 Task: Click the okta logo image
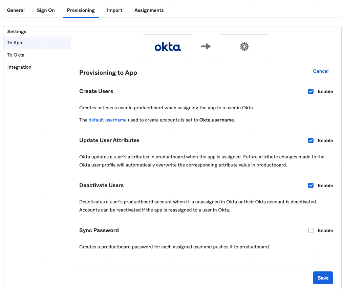pyautogui.click(x=167, y=47)
